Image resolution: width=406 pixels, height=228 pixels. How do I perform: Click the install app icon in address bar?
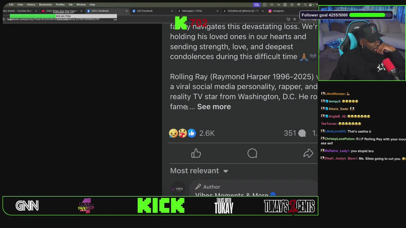point(288,19)
